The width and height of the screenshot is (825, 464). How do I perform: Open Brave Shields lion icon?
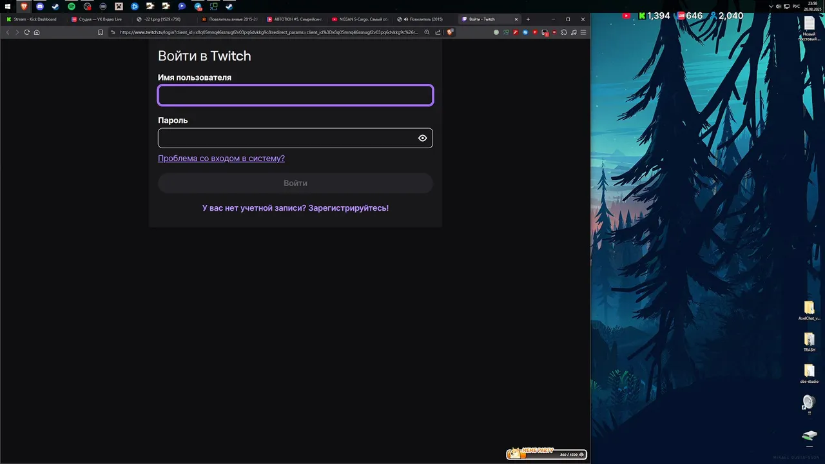(450, 32)
